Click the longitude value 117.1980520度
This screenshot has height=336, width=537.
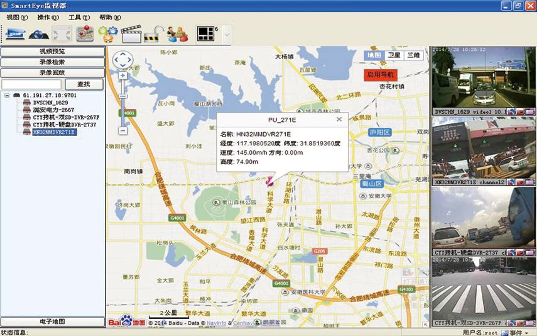(259, 143)
